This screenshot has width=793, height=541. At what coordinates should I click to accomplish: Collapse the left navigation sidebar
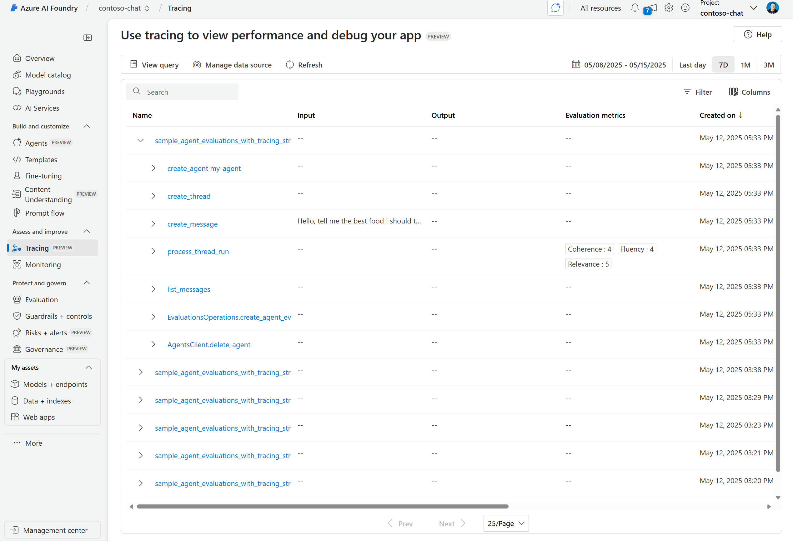coord(88,38)
